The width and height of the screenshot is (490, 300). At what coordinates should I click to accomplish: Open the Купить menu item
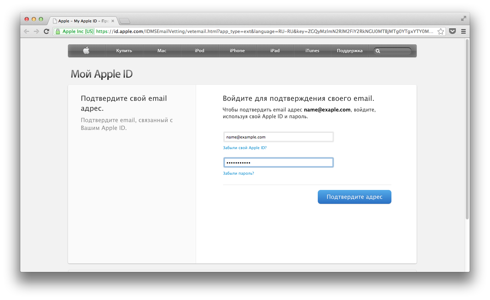click(124, 50)
